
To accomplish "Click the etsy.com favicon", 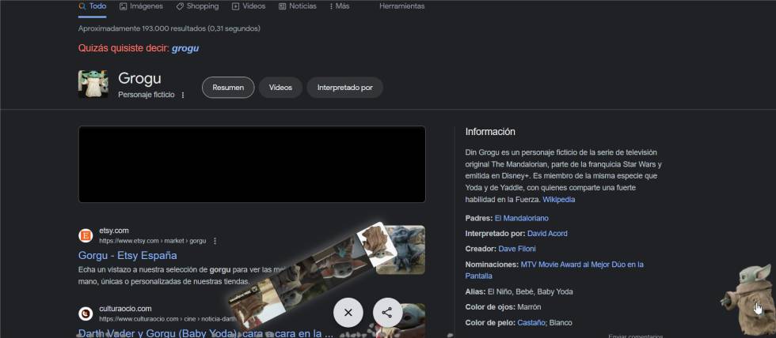I will pyautogui.click(x=86, y=235).
